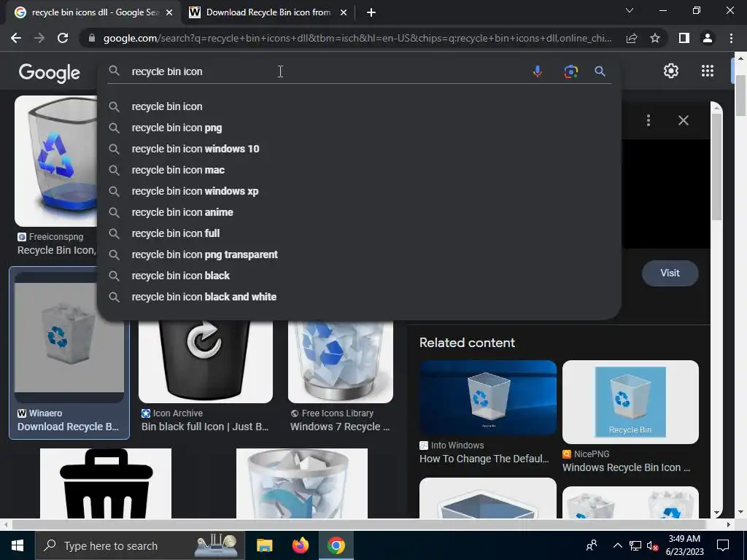Choose suggestion 'recycle bin icon windows 10'
The width and height of the screenshot is (747, 560).
tap(359, 149)
